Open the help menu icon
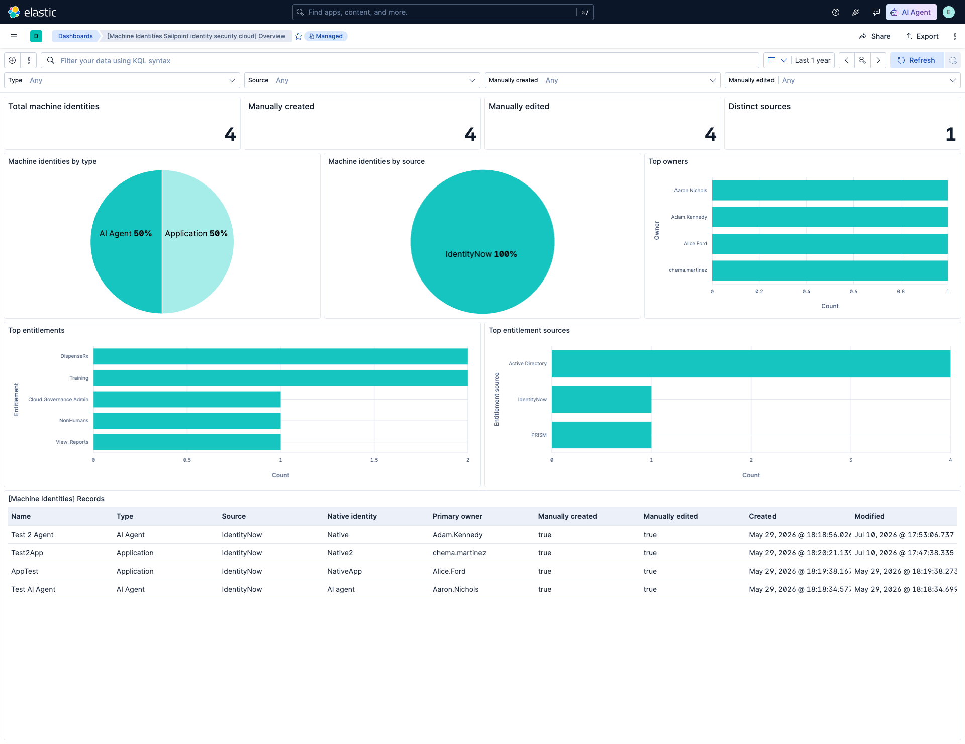This screenshot has width=965, height=744. click(x=836, y=12)
